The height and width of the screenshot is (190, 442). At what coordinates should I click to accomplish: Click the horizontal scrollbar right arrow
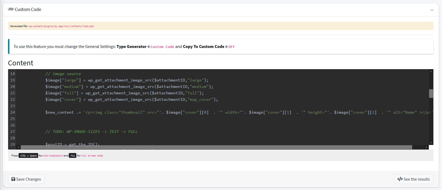pos(426,147)
